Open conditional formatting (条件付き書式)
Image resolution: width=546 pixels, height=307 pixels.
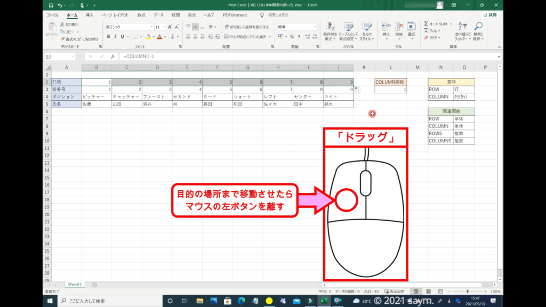click(x=331, y=31)
